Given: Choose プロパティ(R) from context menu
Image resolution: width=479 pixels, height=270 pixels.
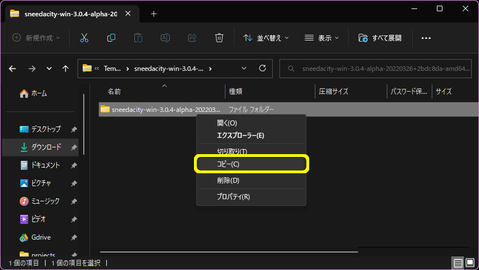Looking at the screenshot, I should [233, 196].
